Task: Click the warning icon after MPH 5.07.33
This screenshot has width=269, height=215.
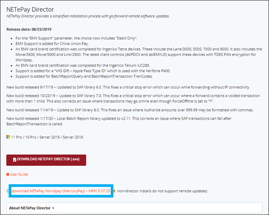Action: [x=114, y=191]
